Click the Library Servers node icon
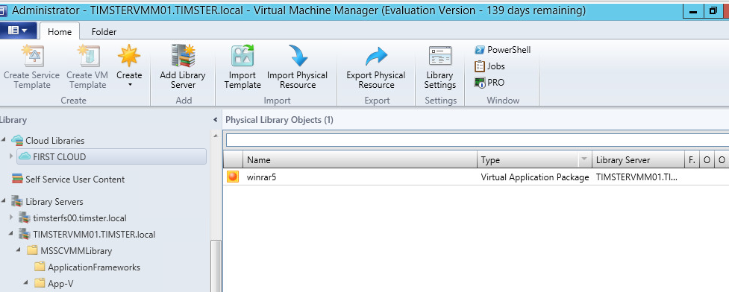Image resolution: width=729 pixels, height=292 pixels. pyautogui.click(x=17, y=201)
